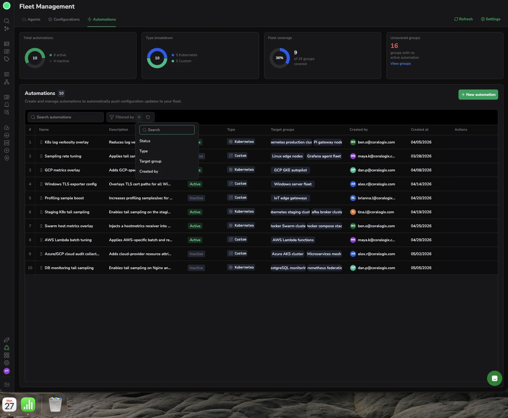Click the Windows server fleet group tag
Screen dimensions: 508x418
coord(293,184)
